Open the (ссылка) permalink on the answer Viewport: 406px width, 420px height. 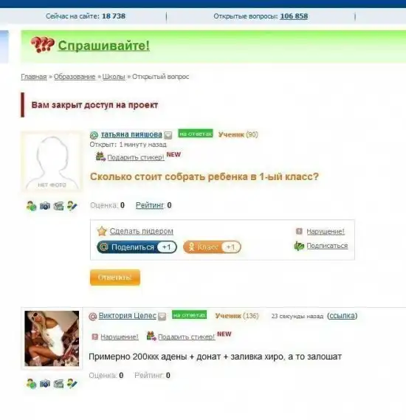343,316
